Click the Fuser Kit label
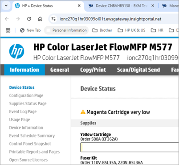This screenshot has height=165, width=179. point(89,158)
